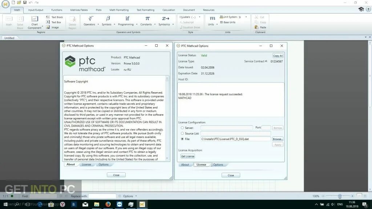Launch Firefox from the taskbar
Image resolution: width=372 pixels, height=209 pixels.
(108, 204)
